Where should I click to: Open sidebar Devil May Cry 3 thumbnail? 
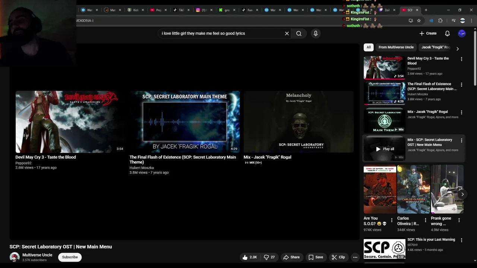[384, 68]
